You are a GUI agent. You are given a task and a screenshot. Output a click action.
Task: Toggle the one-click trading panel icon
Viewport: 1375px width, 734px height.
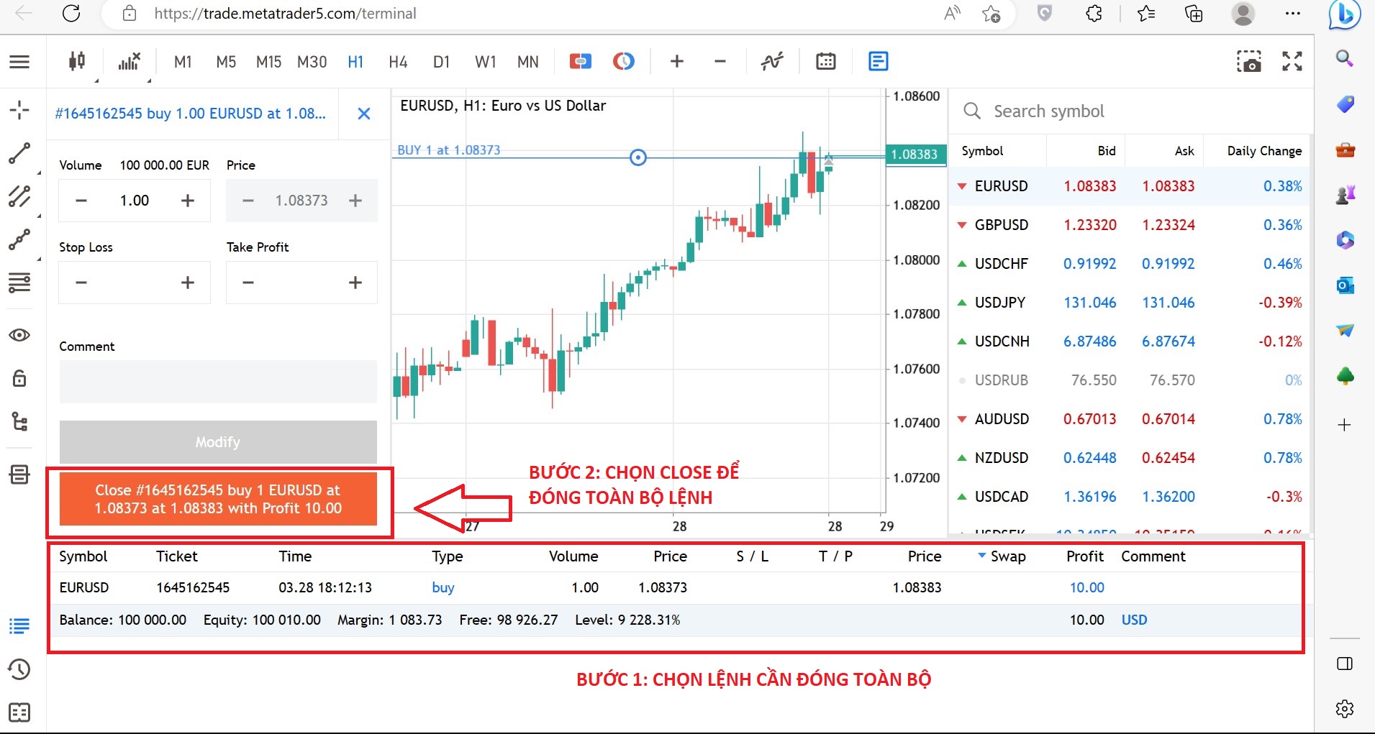[580, 62]
